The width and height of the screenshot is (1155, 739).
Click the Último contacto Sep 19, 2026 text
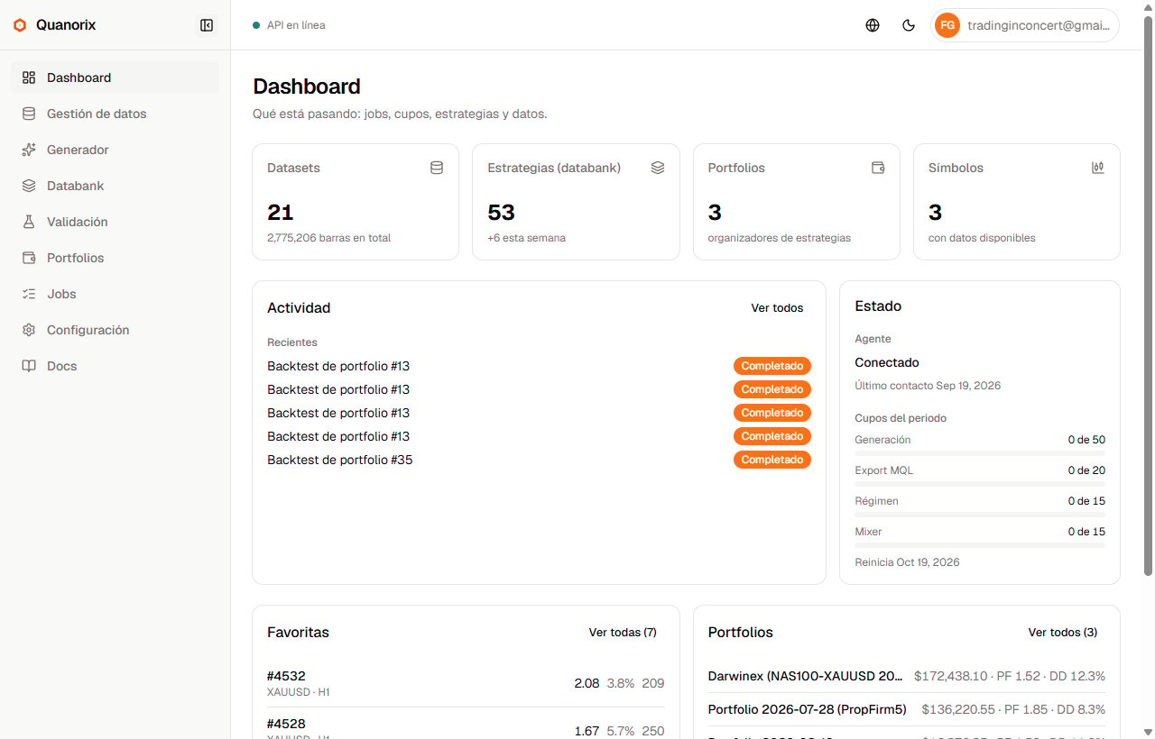coord(928,386)
